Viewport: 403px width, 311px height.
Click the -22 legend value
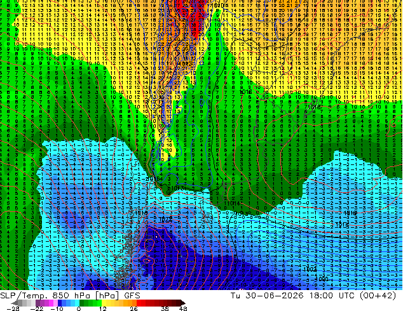(x=37, y=308)
